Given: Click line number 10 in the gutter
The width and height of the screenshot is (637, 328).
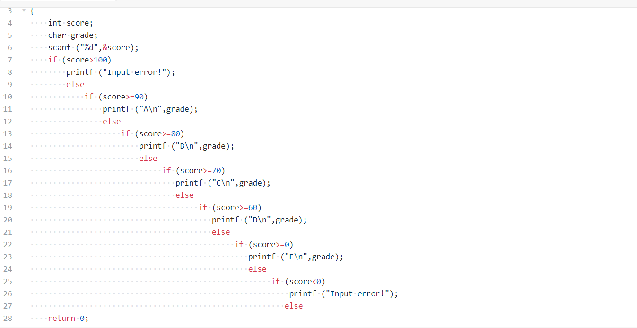Looking at the screenshot, I should (x=8, y=97).
